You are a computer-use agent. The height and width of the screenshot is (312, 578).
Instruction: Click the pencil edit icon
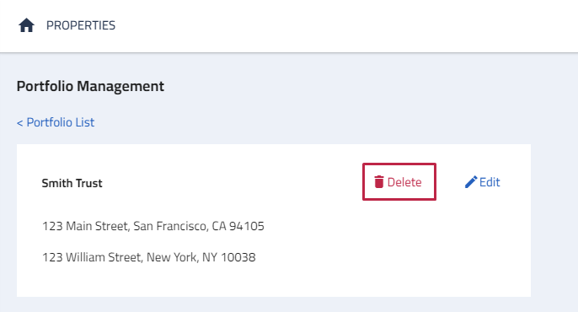click(471, 182)
